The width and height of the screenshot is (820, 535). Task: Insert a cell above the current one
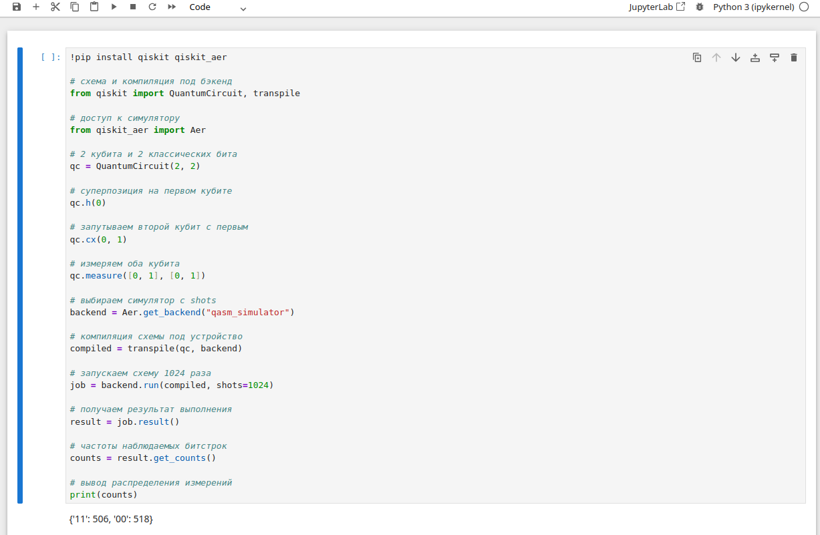point(755,57)
